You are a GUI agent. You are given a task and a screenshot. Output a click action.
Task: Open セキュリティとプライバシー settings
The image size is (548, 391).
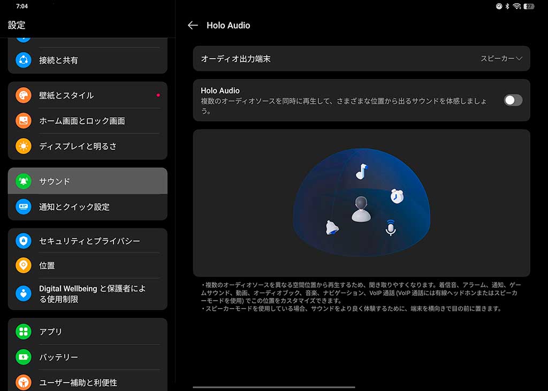tap(87, 241)
